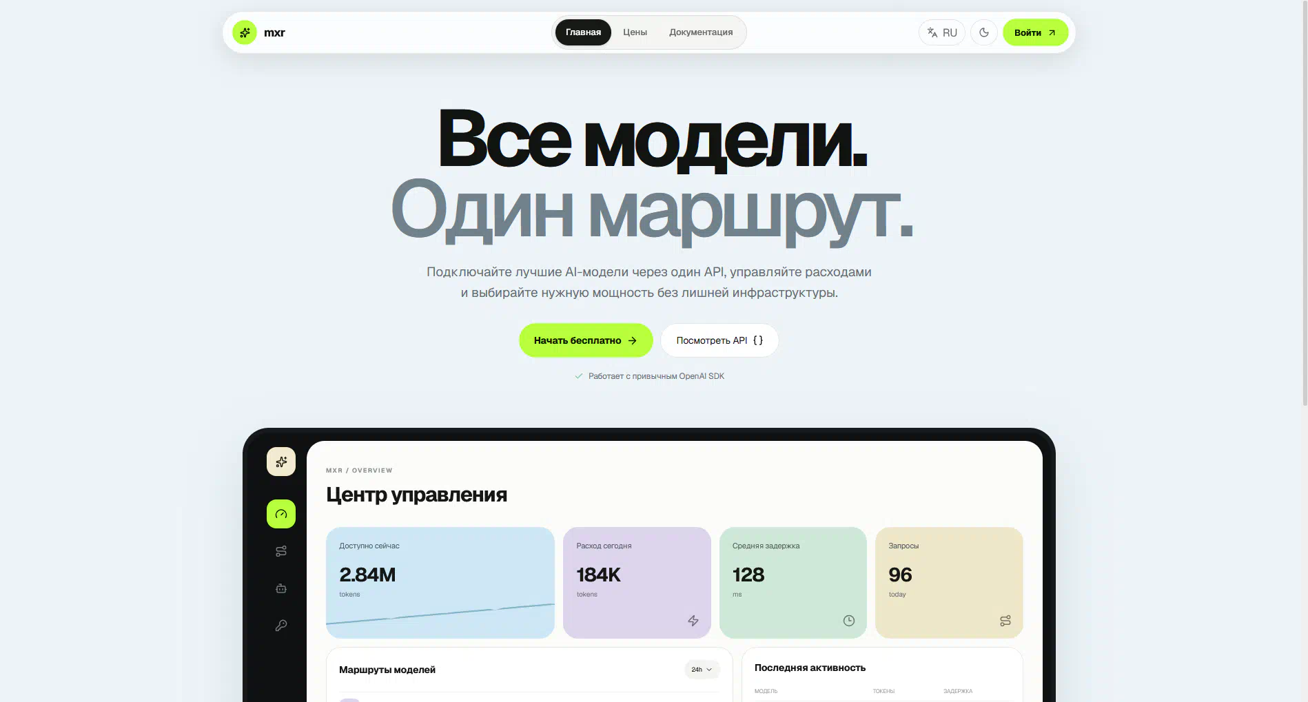Click routes icon on Запросы card
The image size is (1308, 702).
tap(1005, 621)
